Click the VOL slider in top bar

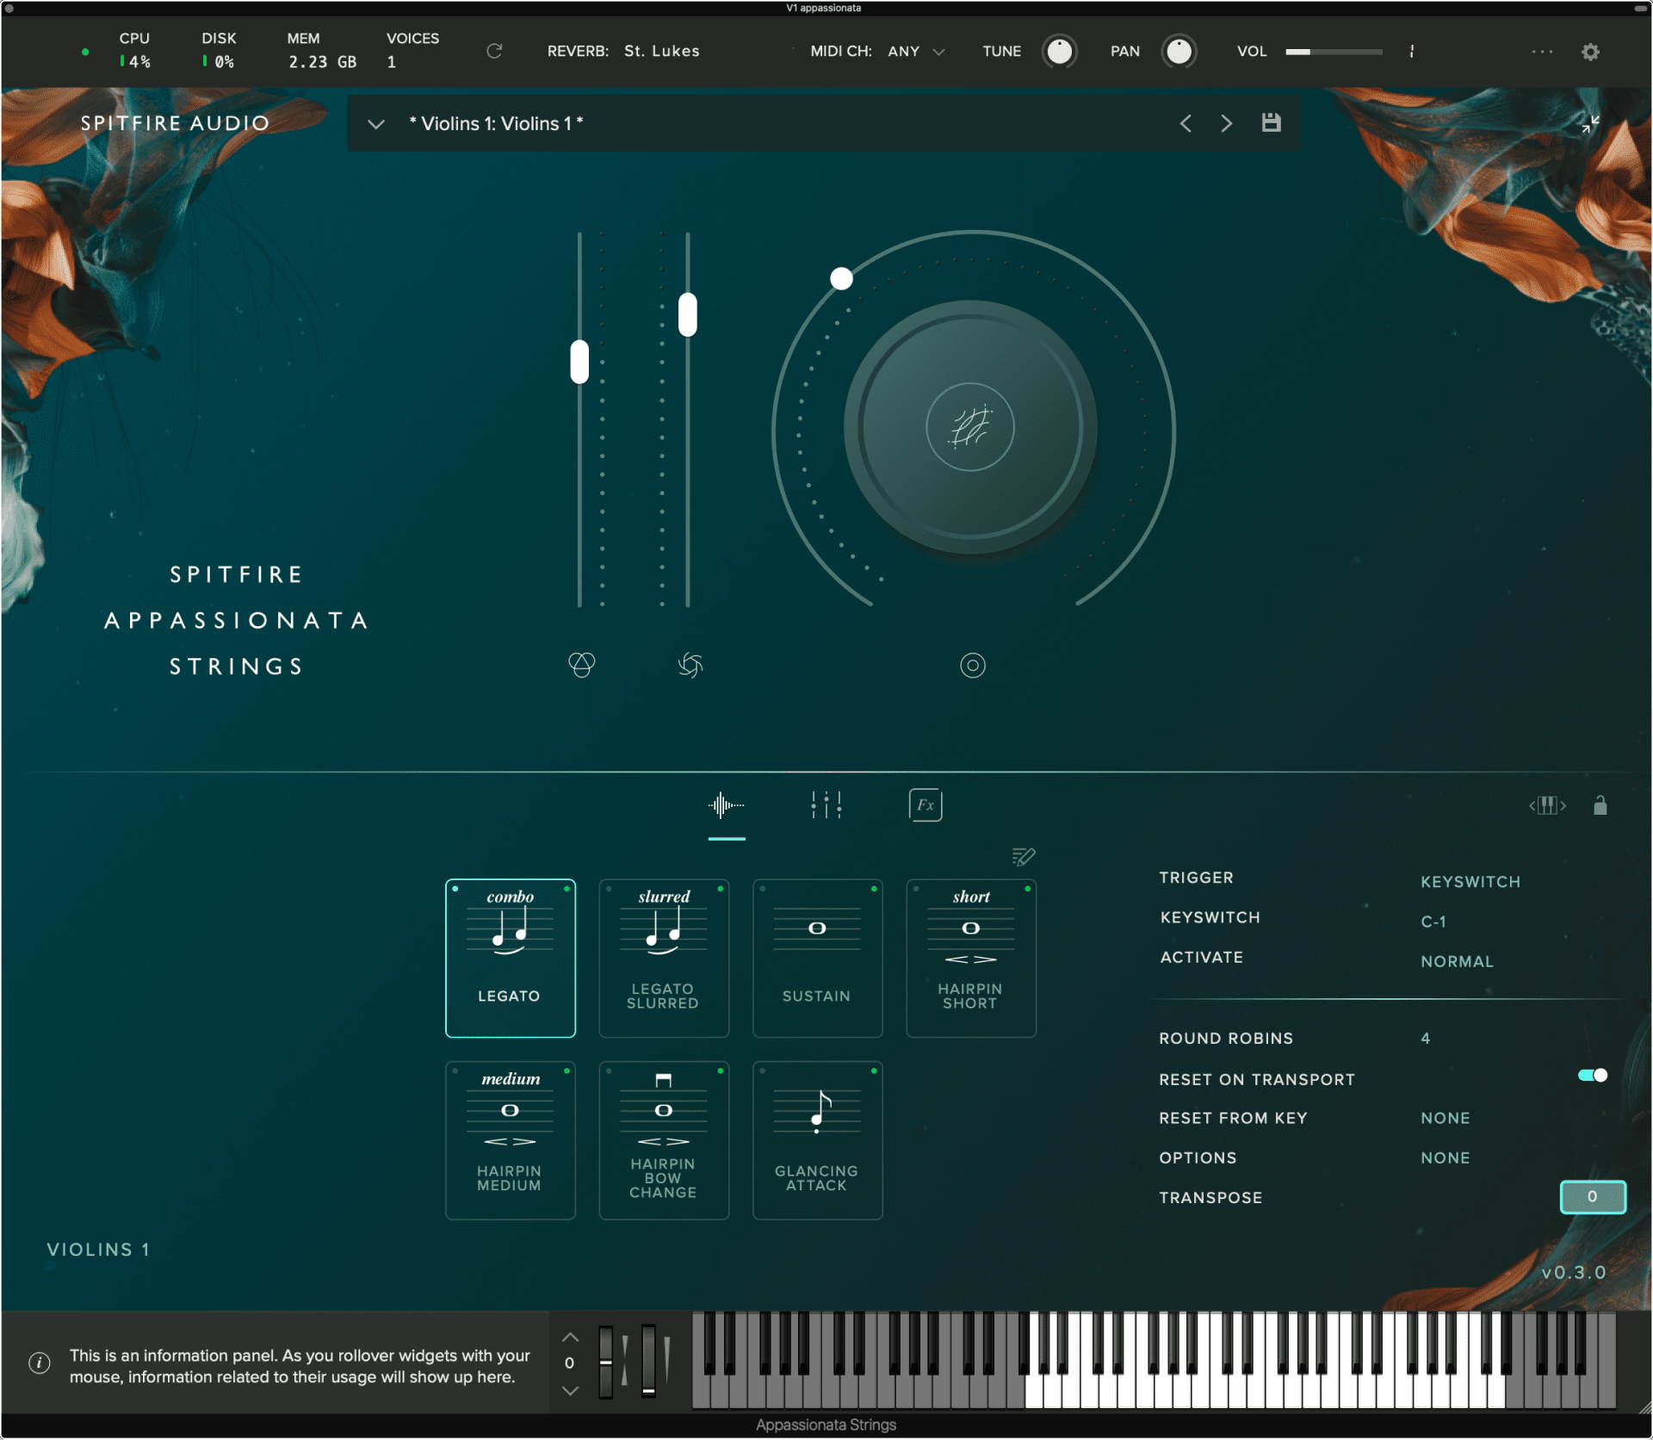(1334, 52)
